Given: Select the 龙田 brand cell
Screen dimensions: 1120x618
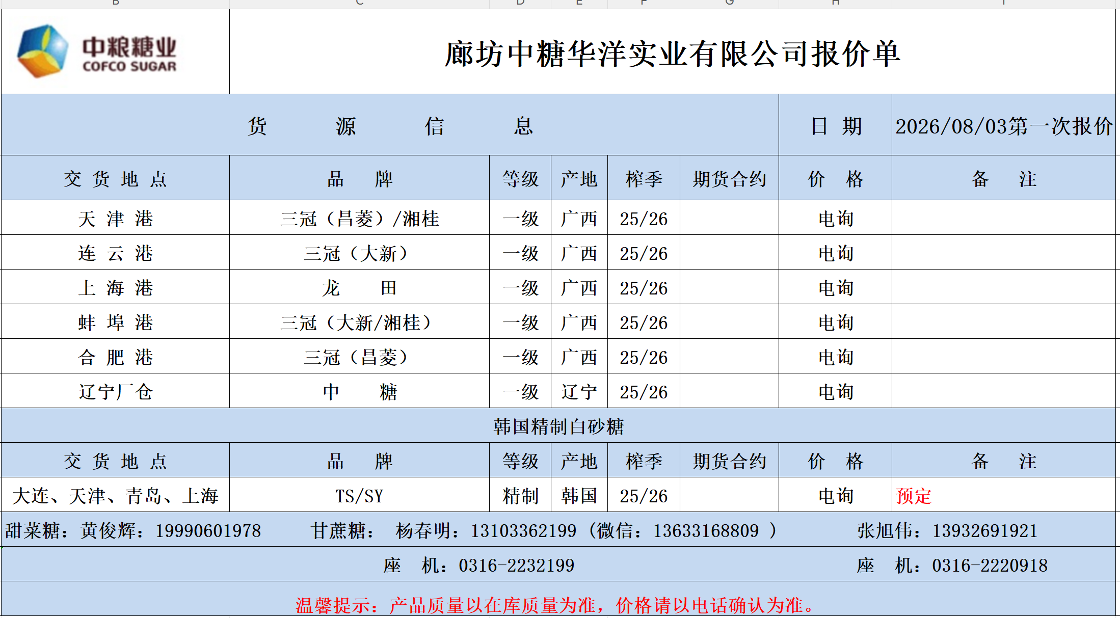Looking at the screenshot, I should coord(360,287).
